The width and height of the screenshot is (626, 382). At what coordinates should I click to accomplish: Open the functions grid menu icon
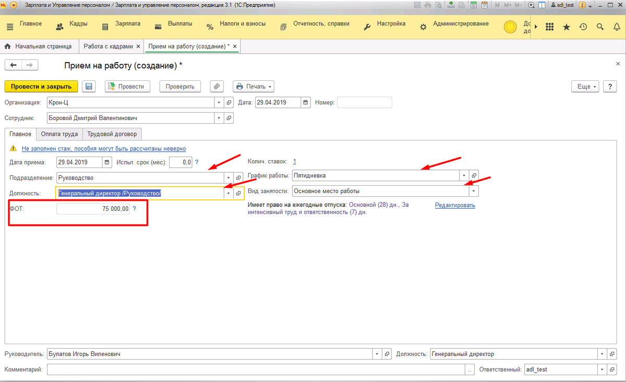pyautogui.click(x=549, y=27)
